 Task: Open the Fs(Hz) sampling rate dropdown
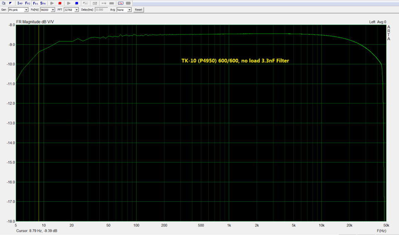tap(47, 10)
